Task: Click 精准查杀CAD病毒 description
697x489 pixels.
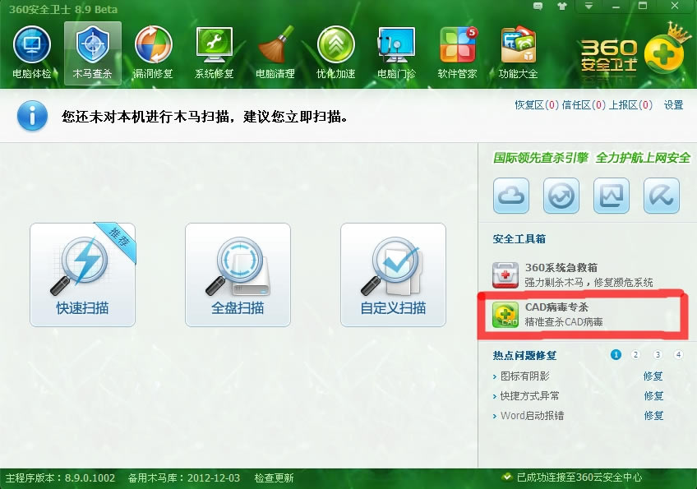Action: click(x=564, y=321)
